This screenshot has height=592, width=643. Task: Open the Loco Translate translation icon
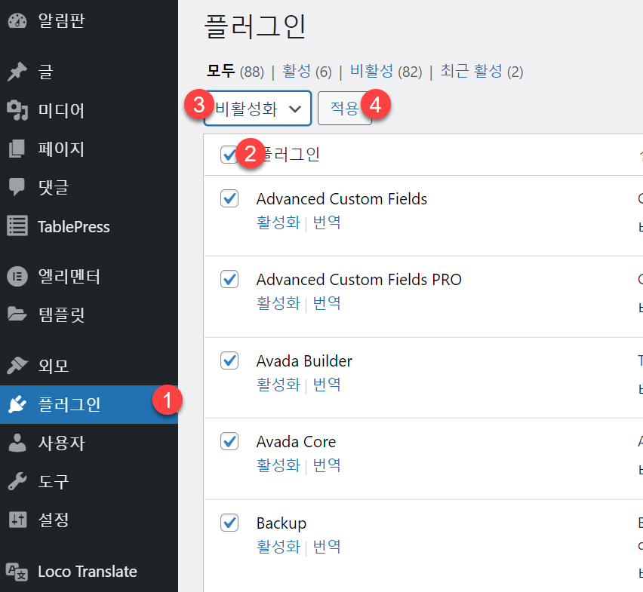17,572
